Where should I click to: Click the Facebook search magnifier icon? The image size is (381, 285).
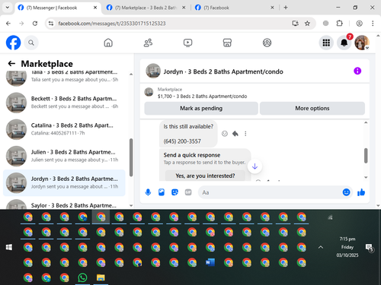coord(31,43)
